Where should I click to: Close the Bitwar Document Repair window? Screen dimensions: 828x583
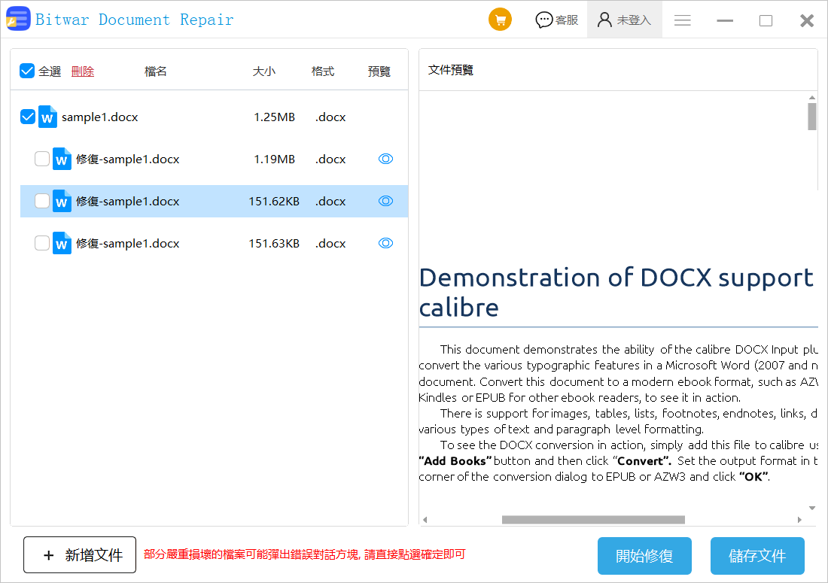(x=807, y=20)
